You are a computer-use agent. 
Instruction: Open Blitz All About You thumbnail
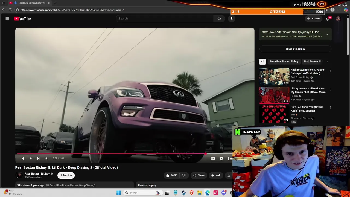click(274, 114)
